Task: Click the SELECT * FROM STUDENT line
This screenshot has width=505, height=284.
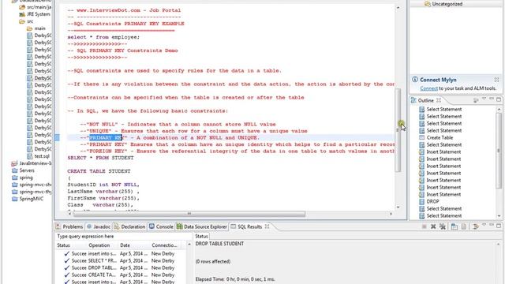Action: click(100, 158)
